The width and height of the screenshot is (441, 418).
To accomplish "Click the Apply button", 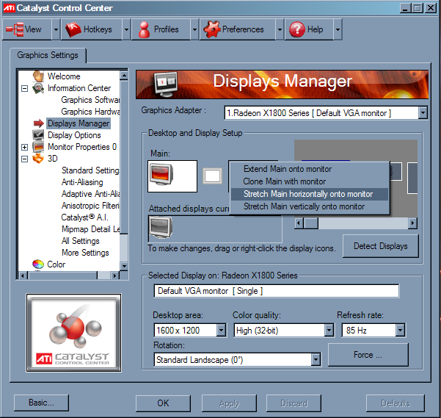I will [x=229, y=403].
